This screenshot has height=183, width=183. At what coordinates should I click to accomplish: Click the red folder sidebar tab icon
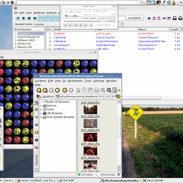[37, 147]
